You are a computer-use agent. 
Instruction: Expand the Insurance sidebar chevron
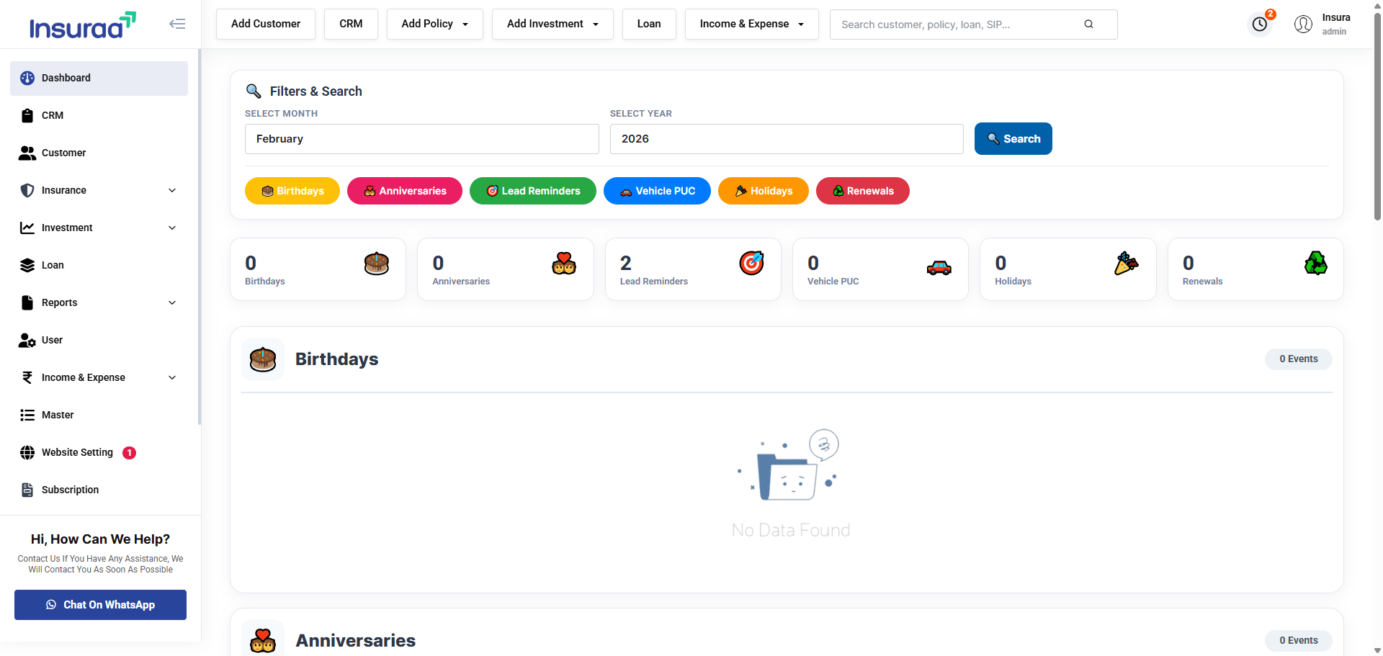point(172,190)
